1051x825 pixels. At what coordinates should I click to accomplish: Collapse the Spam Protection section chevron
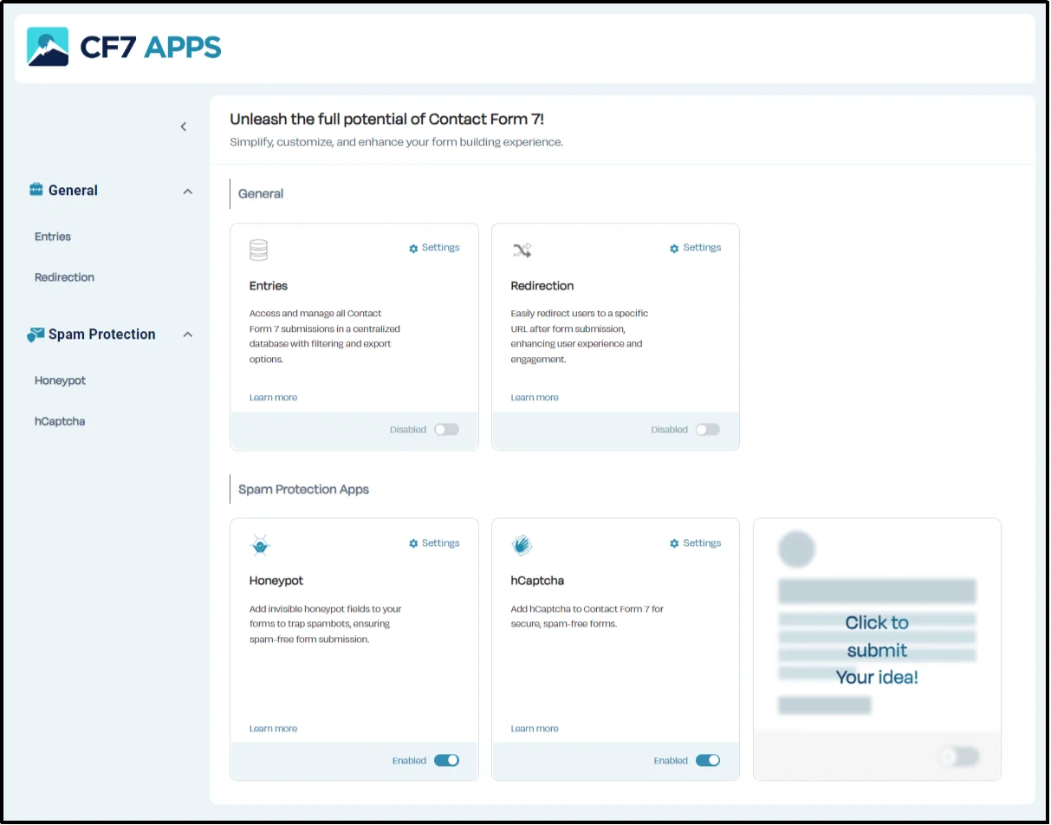(x=188, y=335)
